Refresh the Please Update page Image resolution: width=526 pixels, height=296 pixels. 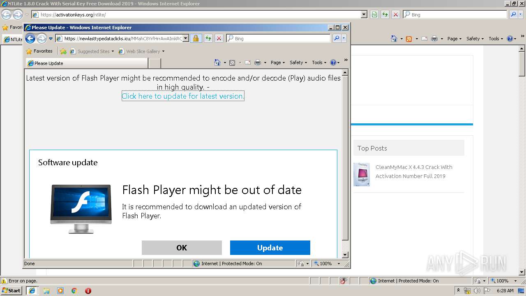[x=208, y=38]
